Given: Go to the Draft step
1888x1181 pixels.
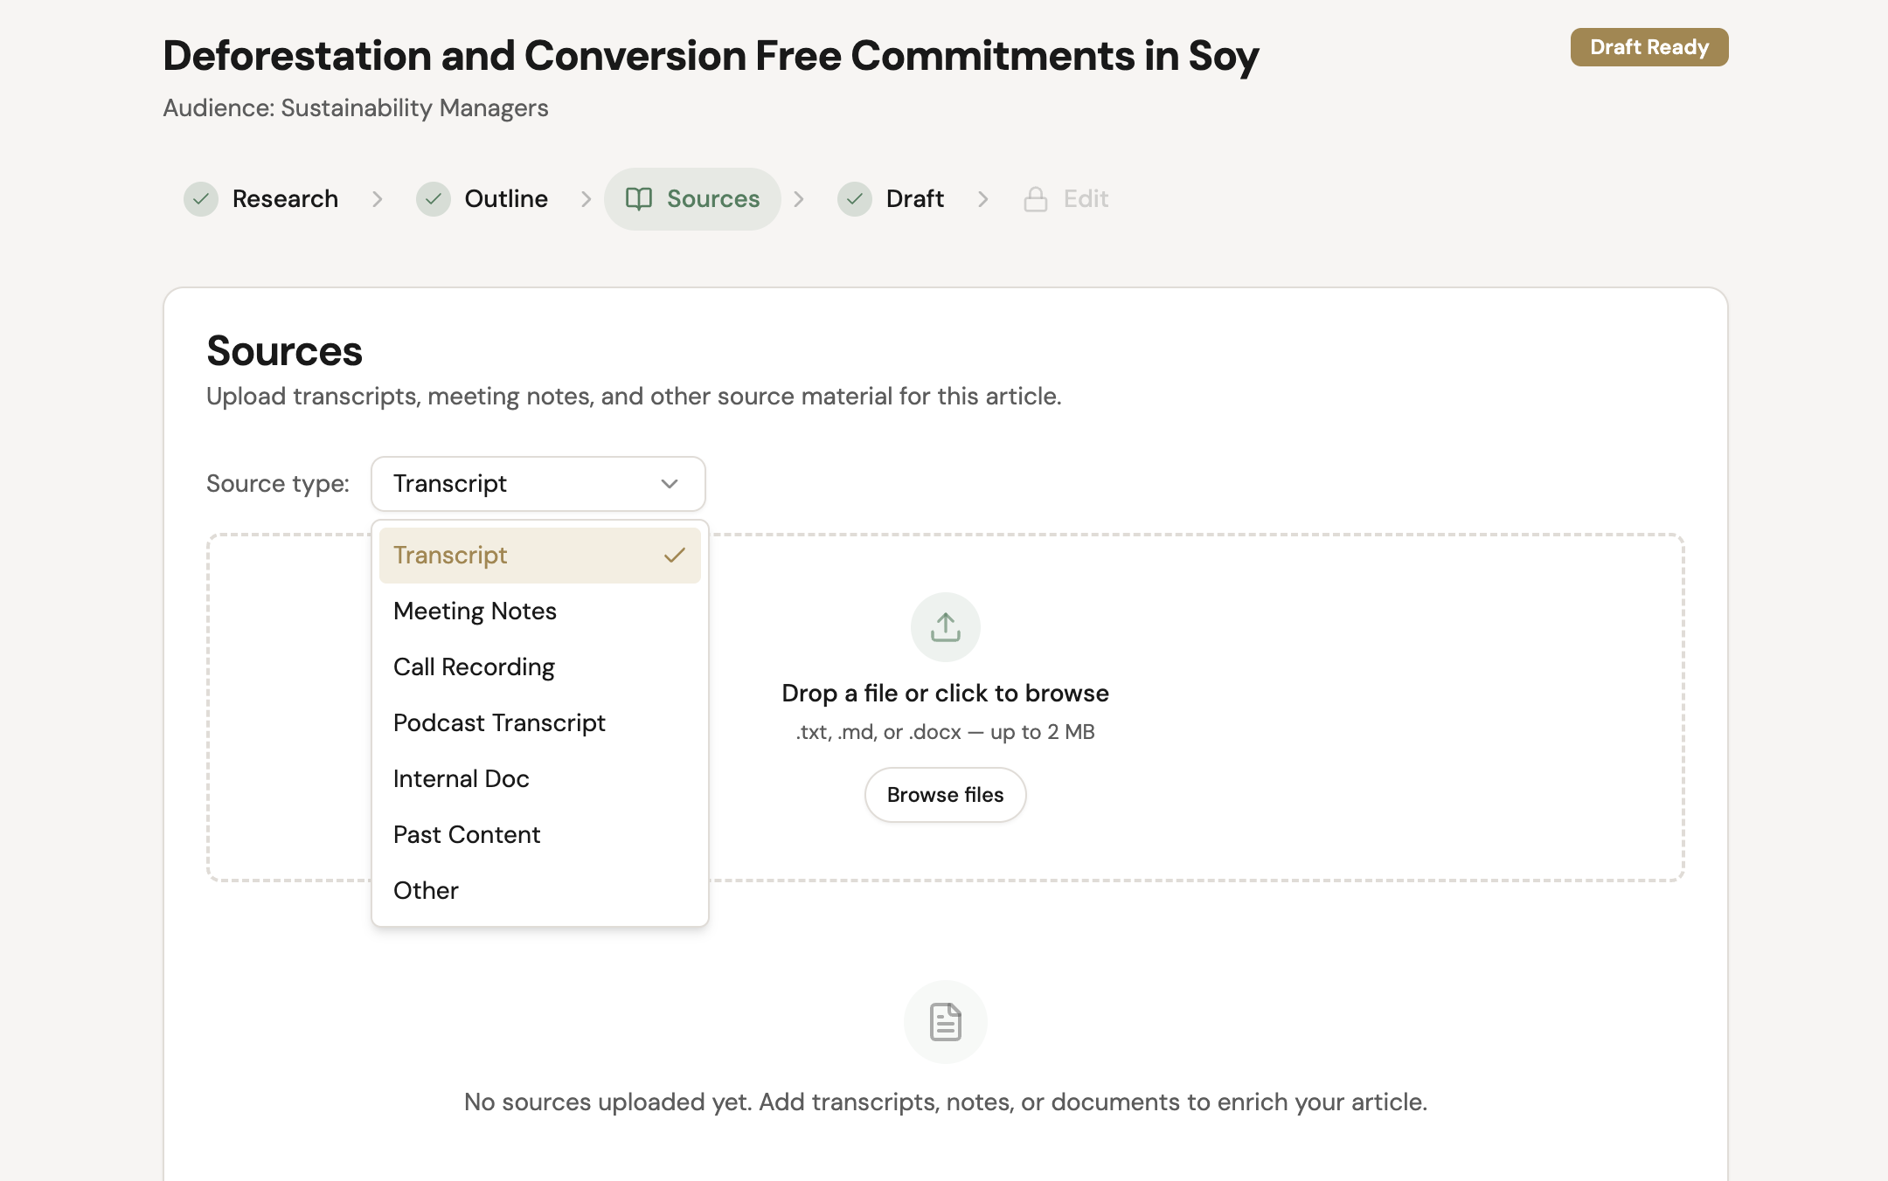Looking at the screenshot, I should [x=913, y=199].
